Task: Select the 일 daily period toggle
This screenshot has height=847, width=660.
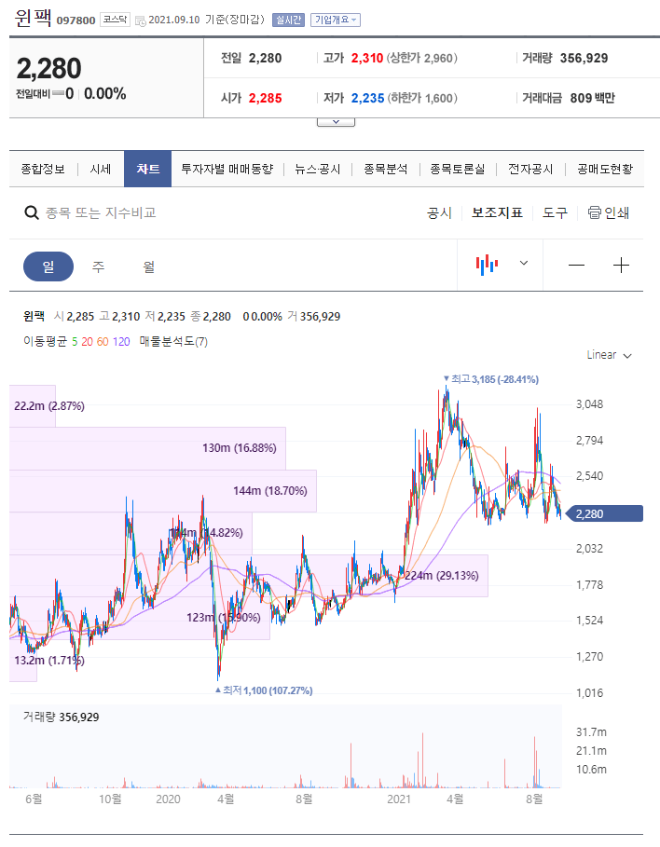Action: pyautogui.click(x=48, y=266)
